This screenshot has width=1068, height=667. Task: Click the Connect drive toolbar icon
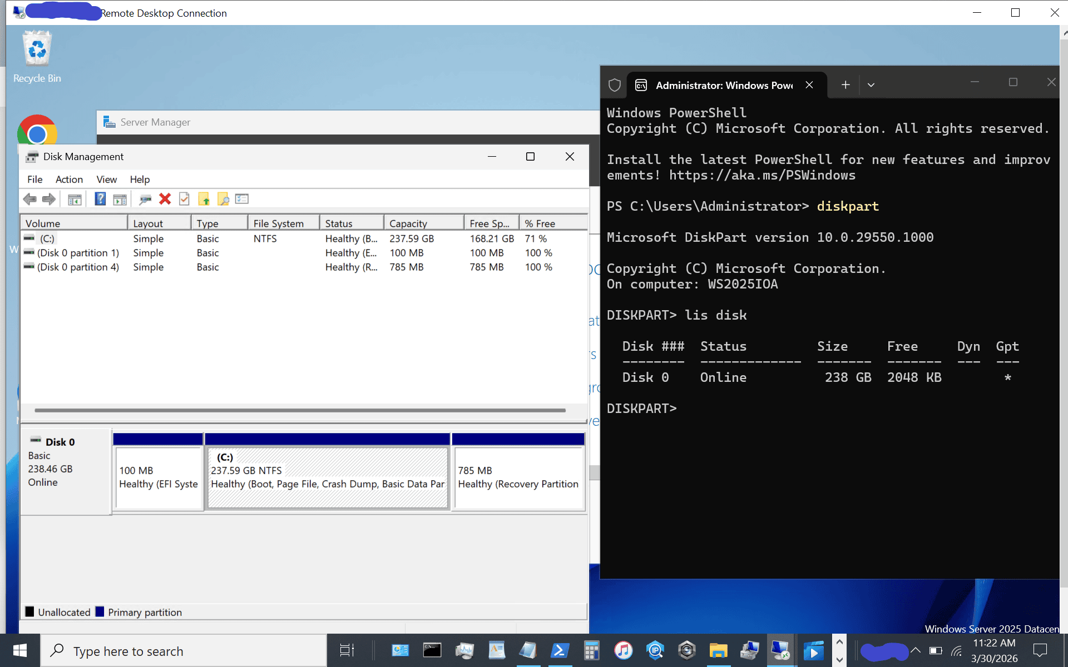[x=145, y=200]
